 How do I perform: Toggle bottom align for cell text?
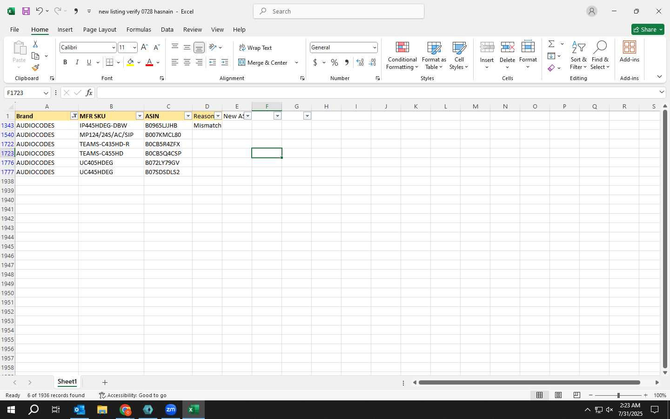pyautogui.click(x=199, y=47)
